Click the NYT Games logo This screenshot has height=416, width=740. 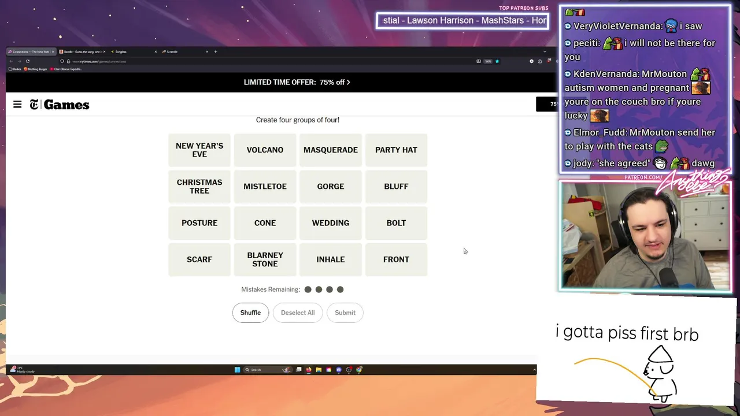click(x=60, y=105)
